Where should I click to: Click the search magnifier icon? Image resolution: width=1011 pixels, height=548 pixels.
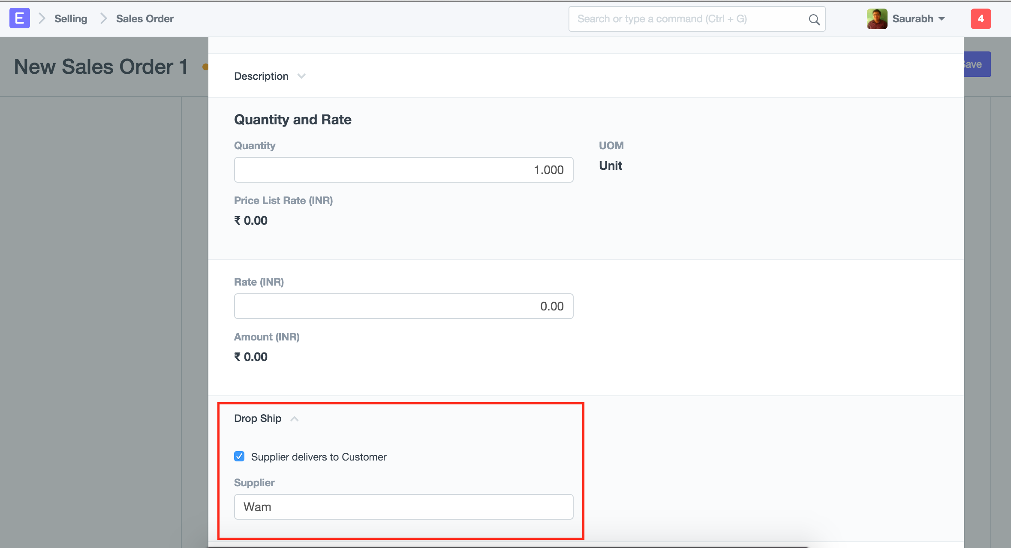pyautogui.click(x=814, y=19)
